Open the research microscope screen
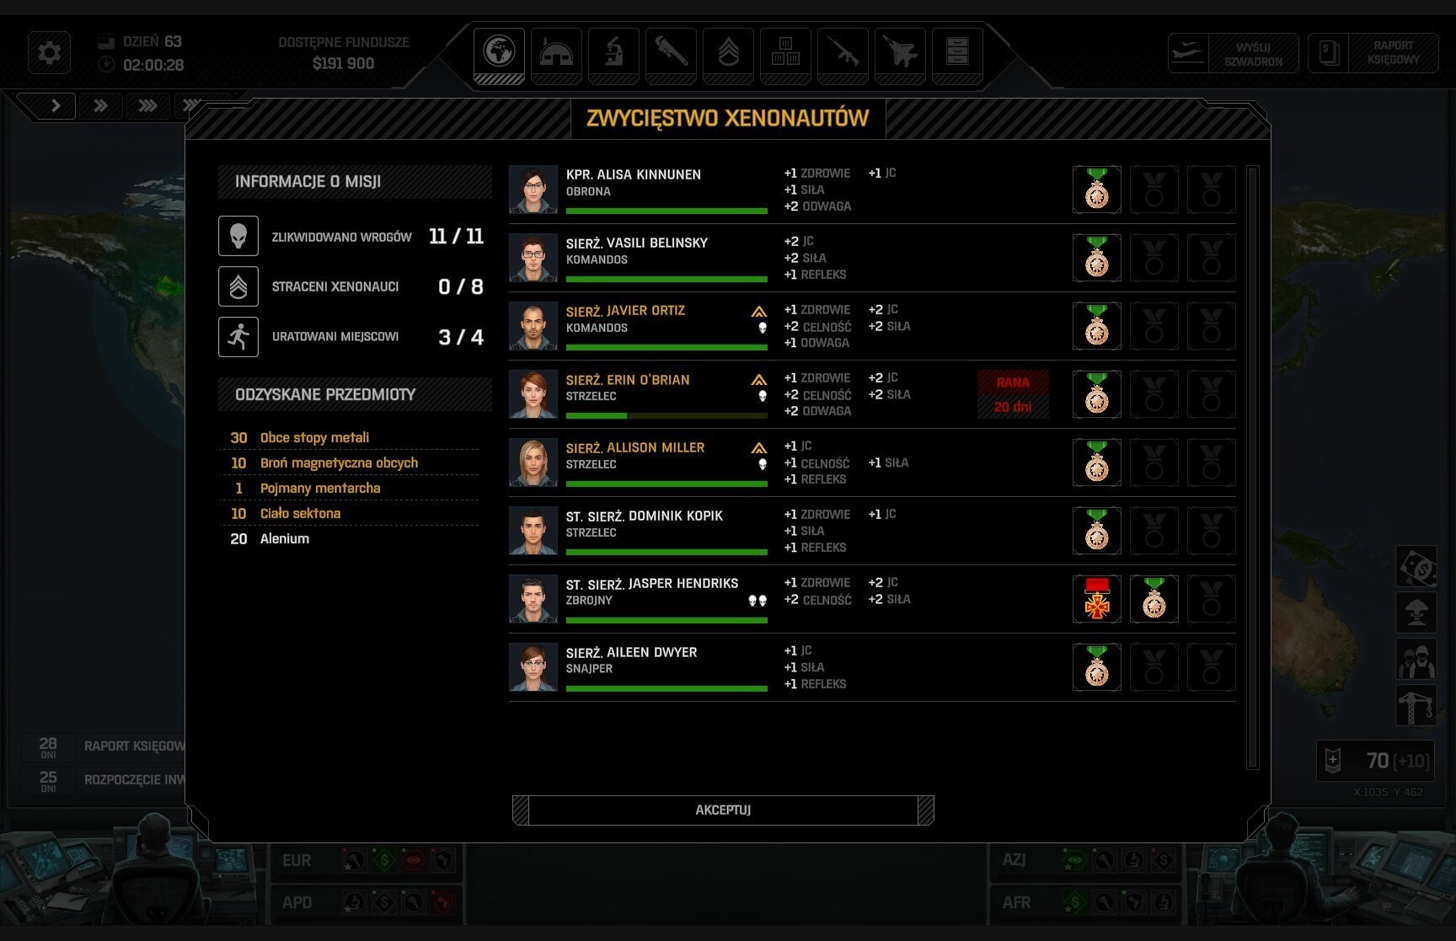The width and height of the screenshot is (1456, 941). (x=613, y=52)
